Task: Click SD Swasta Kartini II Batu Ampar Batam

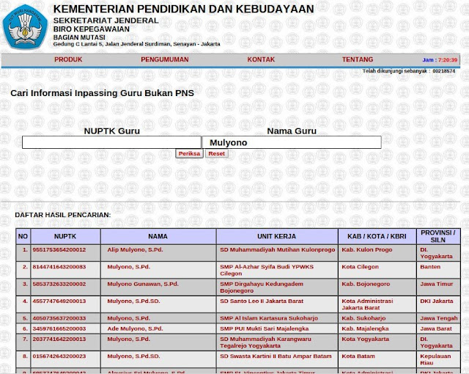Action: pos(276,356)
